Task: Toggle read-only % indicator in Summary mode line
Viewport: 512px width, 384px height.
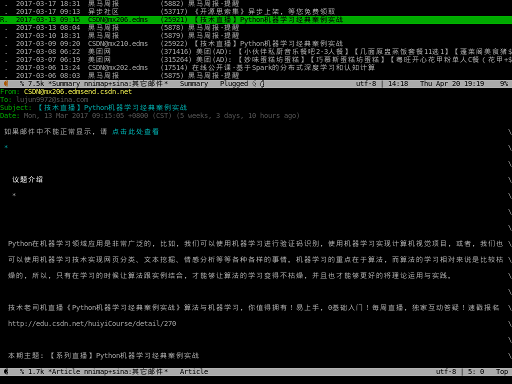Action: [x=22, y=83]
